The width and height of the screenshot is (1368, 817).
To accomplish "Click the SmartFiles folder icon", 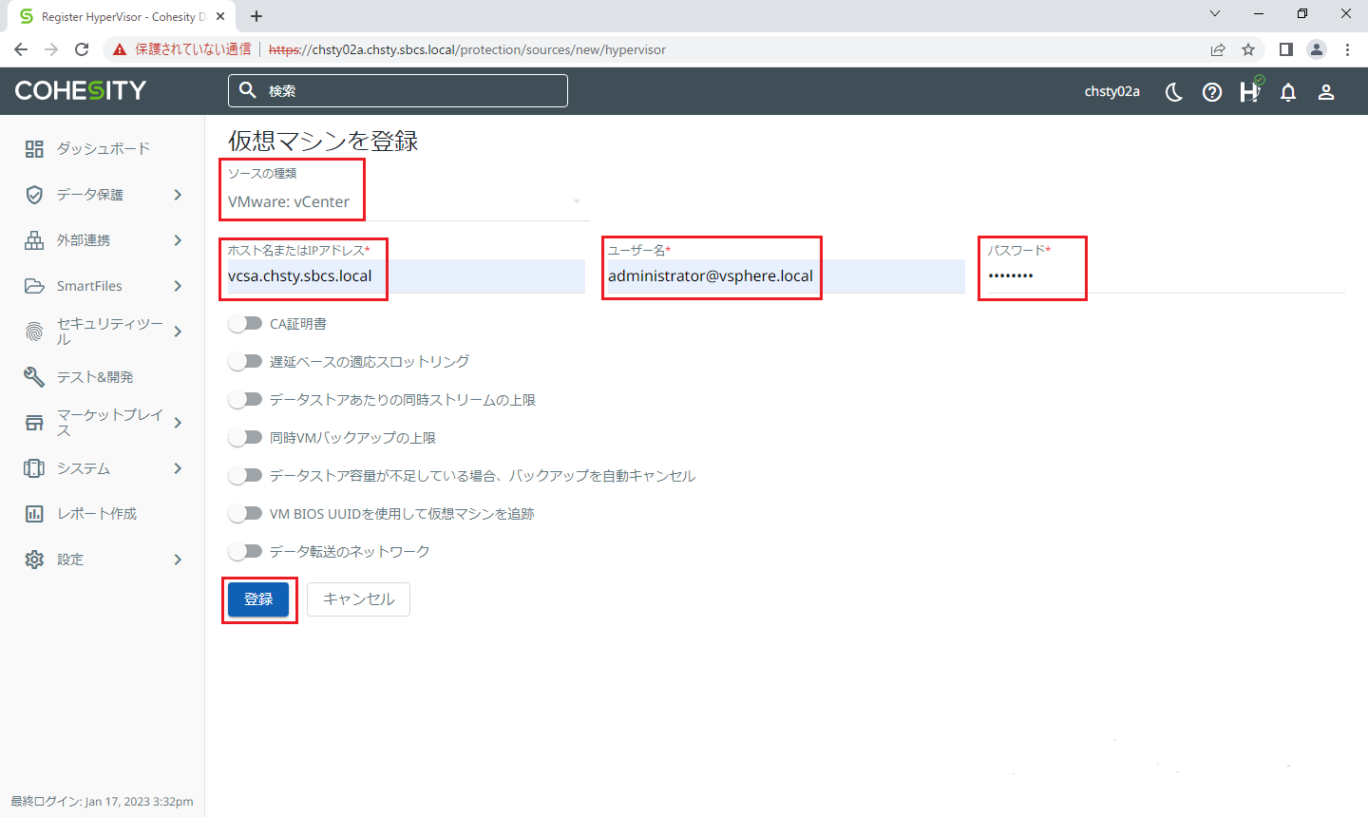I will click(x=34, y=286).
